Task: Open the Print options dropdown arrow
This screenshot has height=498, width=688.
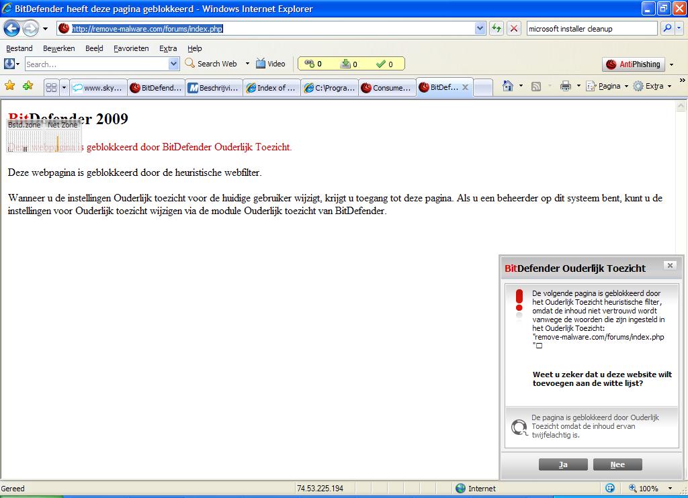Action: (x=578, y=86)
